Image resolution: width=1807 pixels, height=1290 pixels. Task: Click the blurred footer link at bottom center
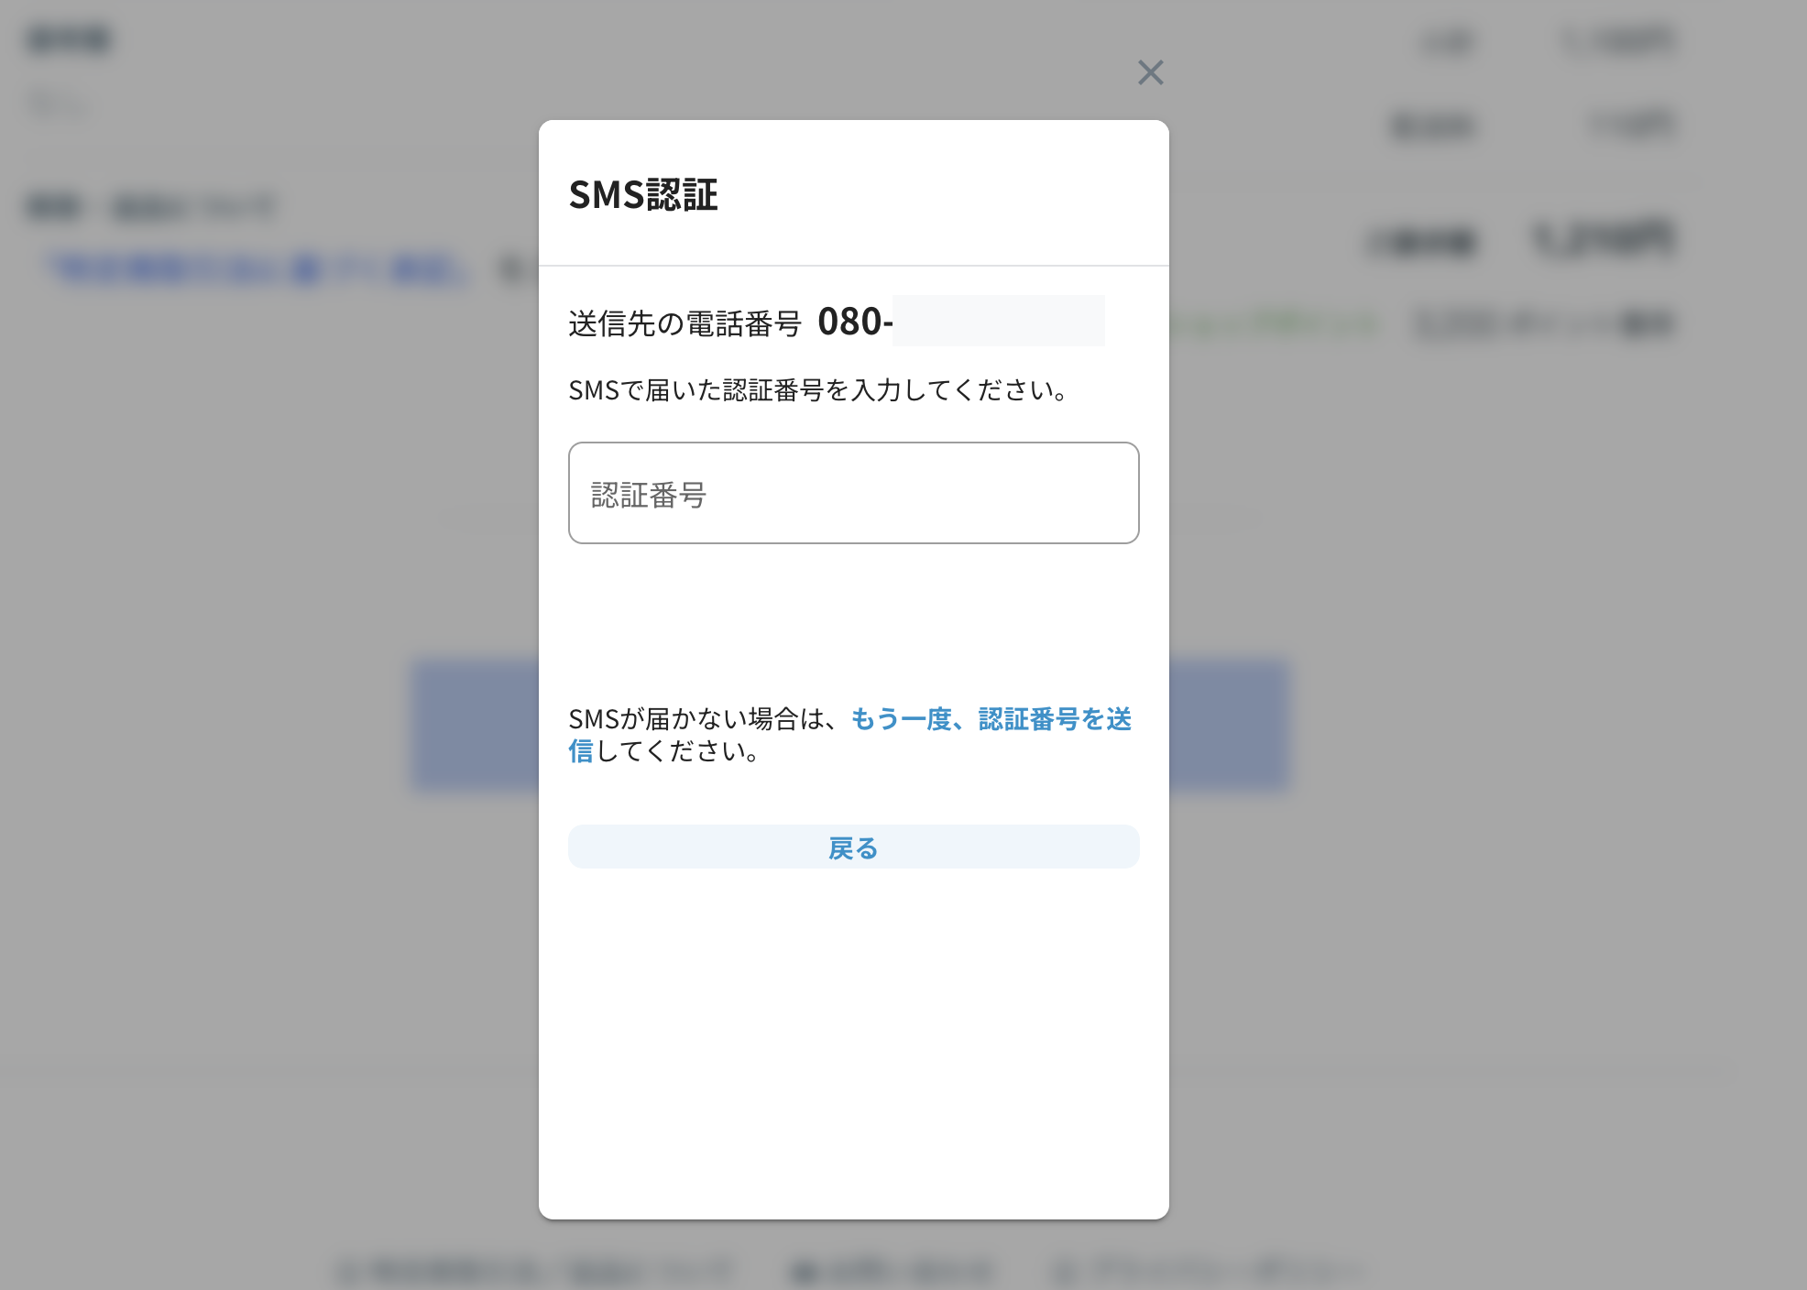click(x=891, y=1270)
